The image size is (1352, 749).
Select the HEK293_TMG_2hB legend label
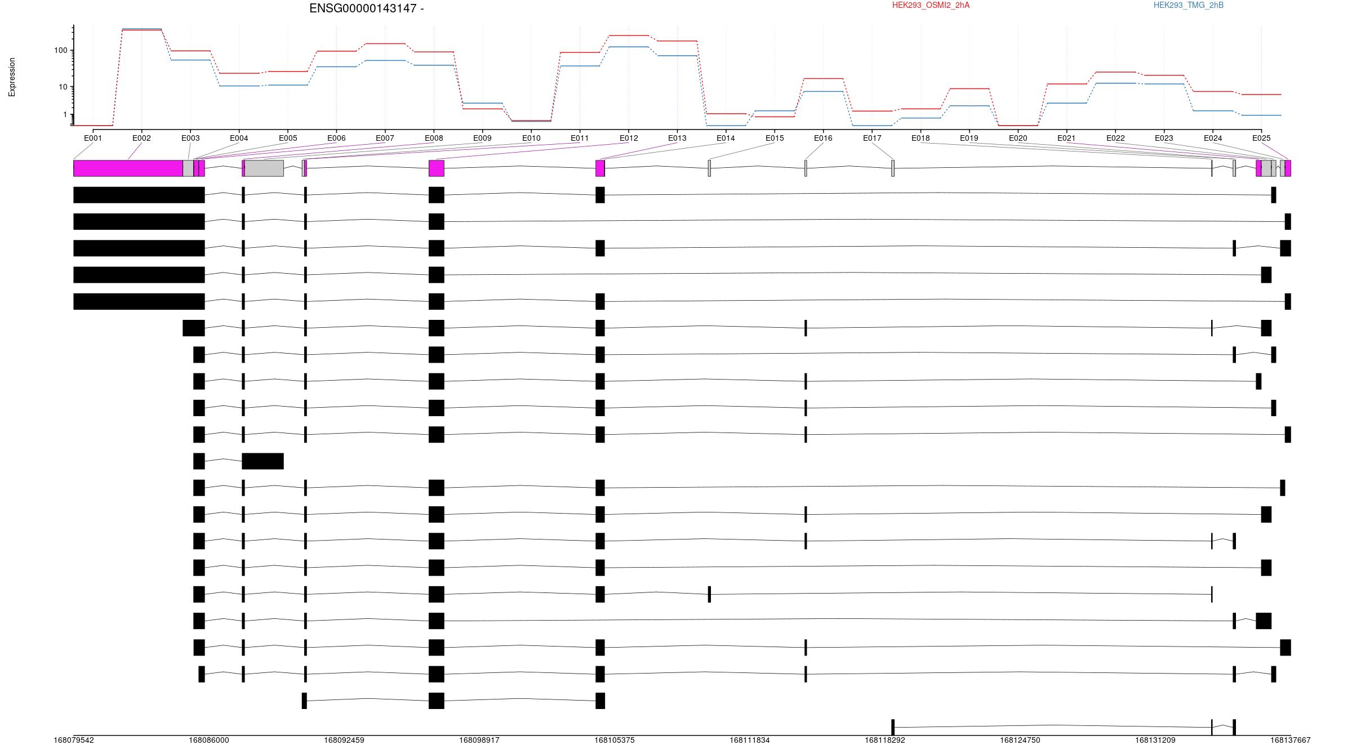[x=1189, y=5]
